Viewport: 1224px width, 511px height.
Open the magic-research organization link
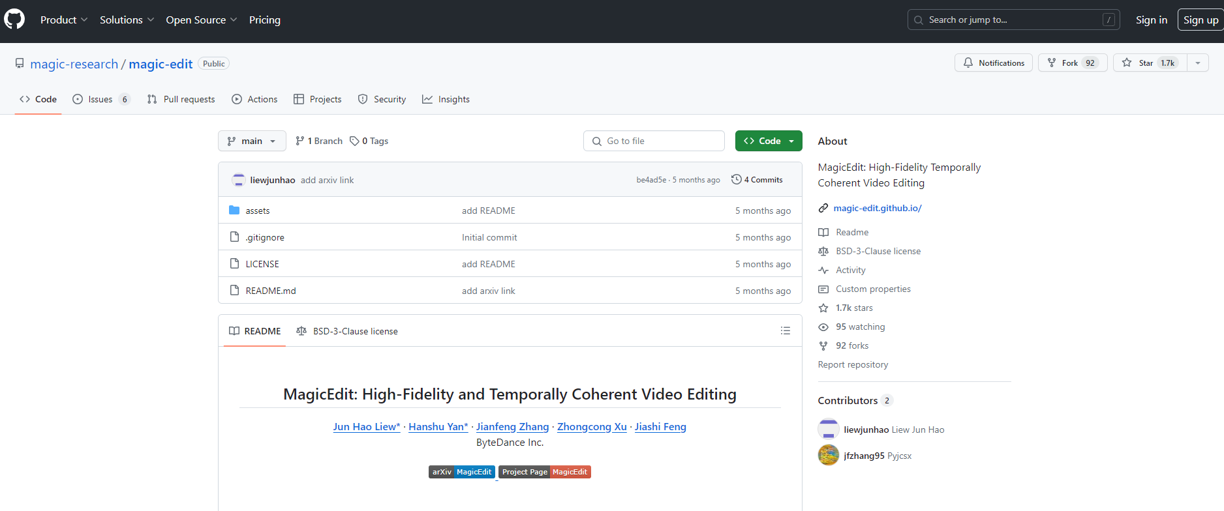click(74, 64)
